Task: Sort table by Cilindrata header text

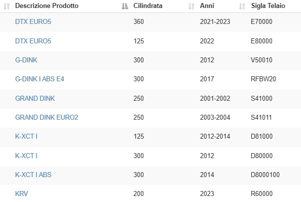Action: [148, 6]
